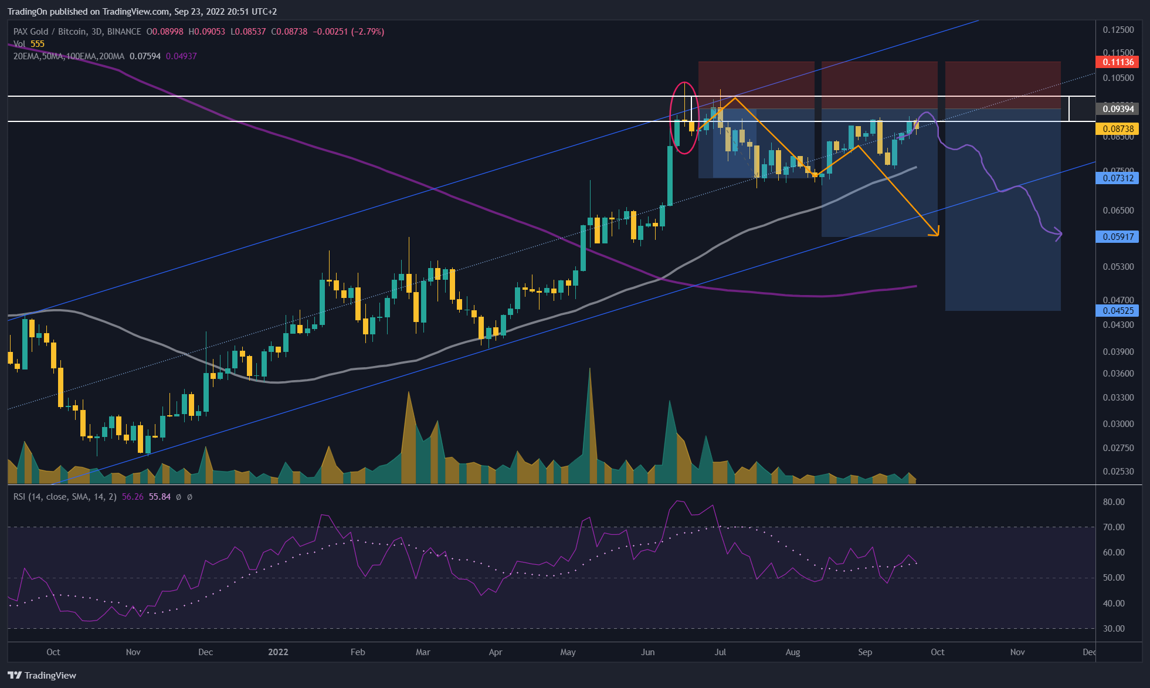Click the RSI value 56.26

(133, 497)
